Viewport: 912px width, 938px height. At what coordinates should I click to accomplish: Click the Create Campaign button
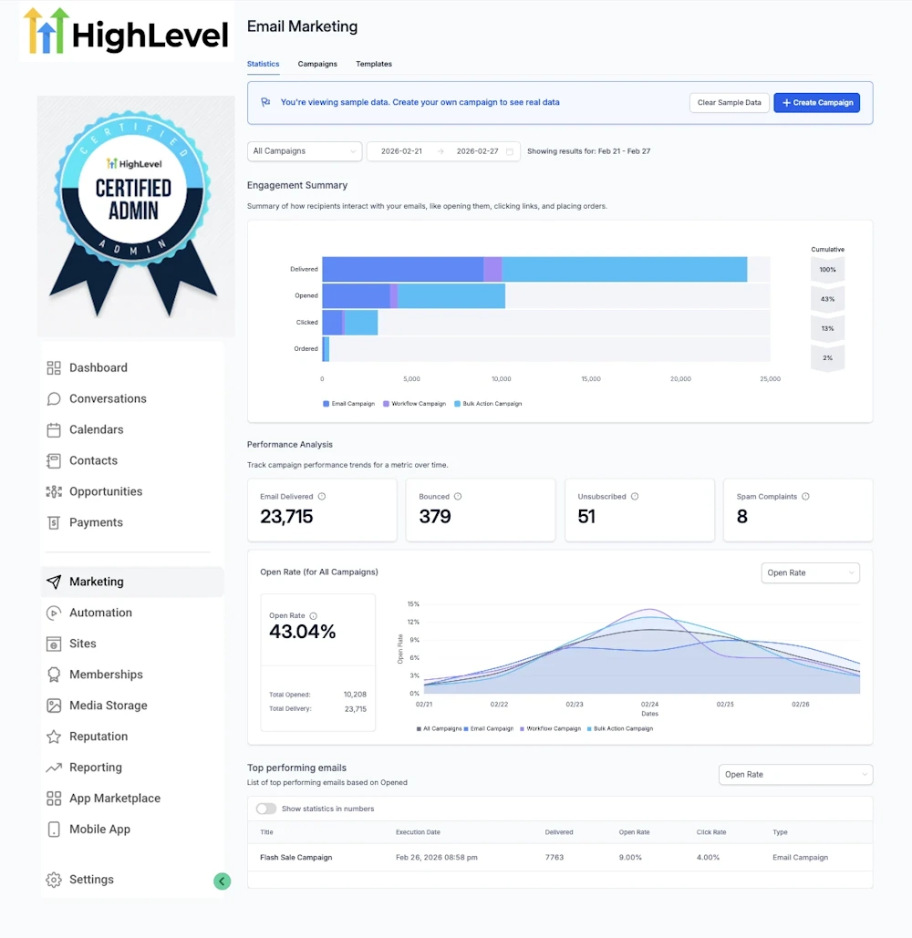click(x=816, y=102)
